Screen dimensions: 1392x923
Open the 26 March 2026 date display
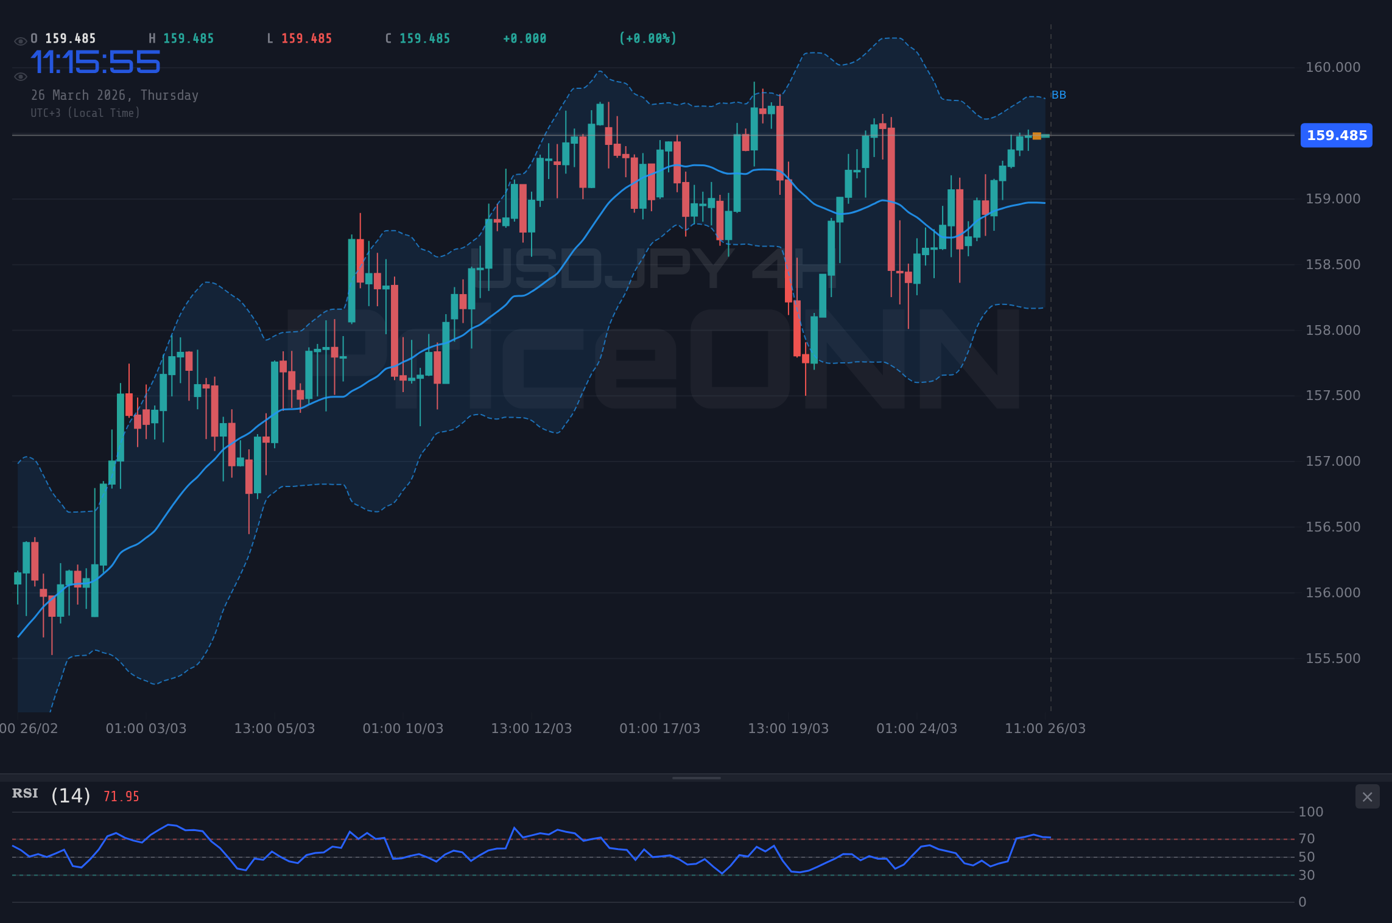[x=114, y=95]
